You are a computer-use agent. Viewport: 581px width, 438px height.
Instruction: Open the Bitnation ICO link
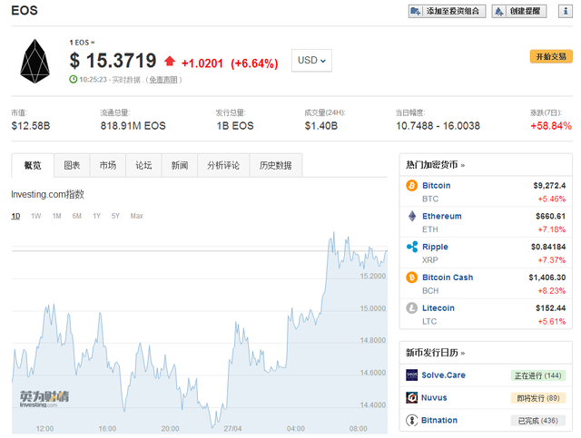click(439, 420)
